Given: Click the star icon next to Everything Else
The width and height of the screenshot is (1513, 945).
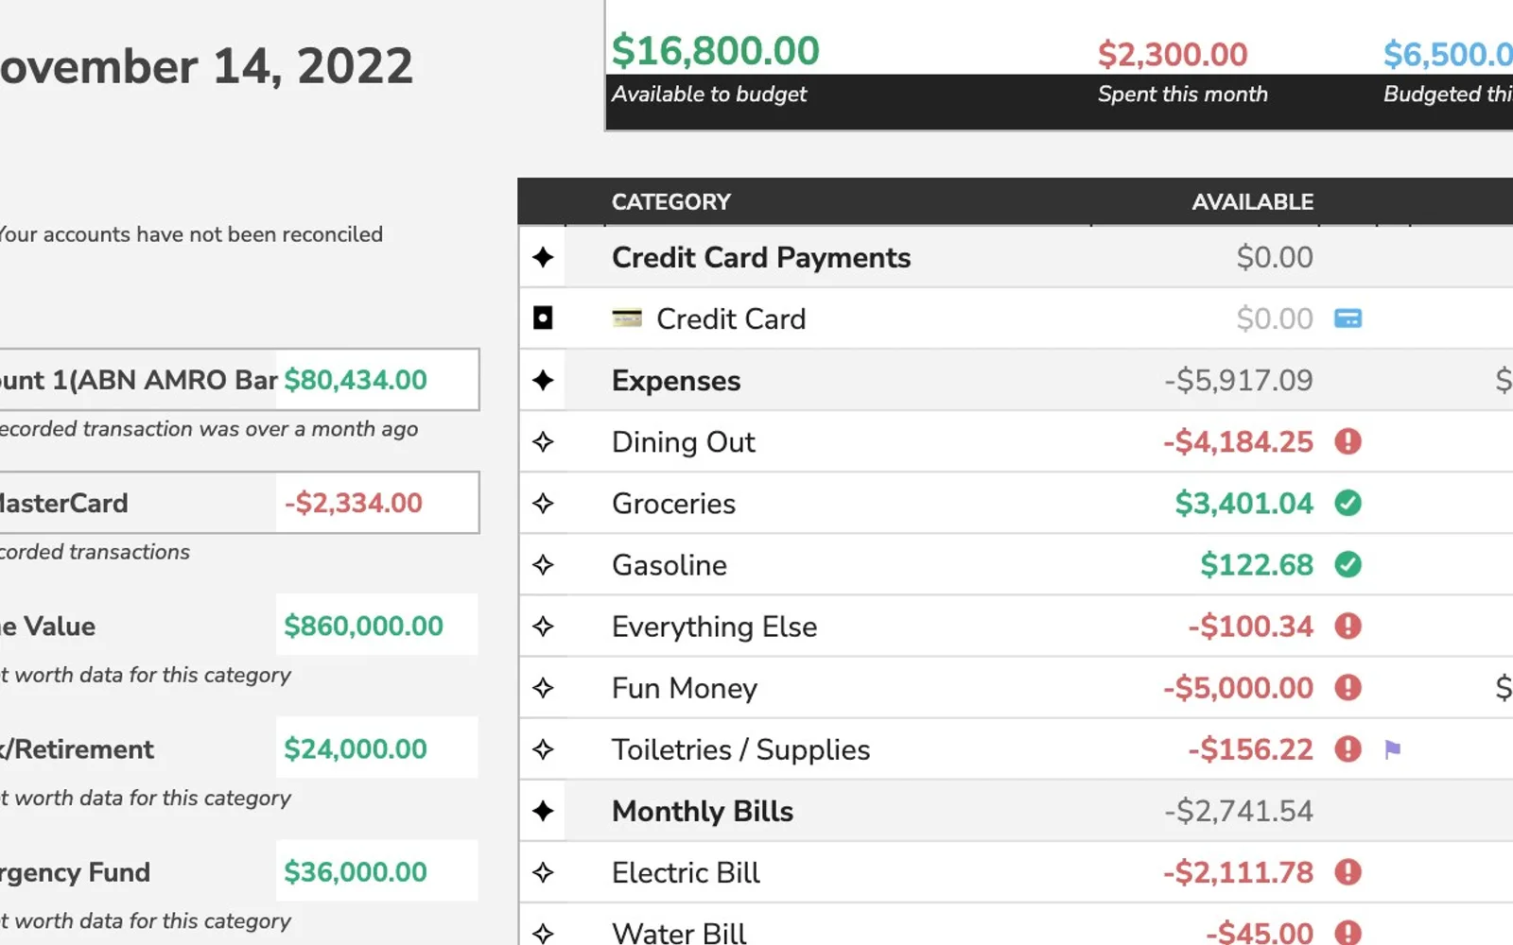Looking at the screenshot, I should 543,627.
